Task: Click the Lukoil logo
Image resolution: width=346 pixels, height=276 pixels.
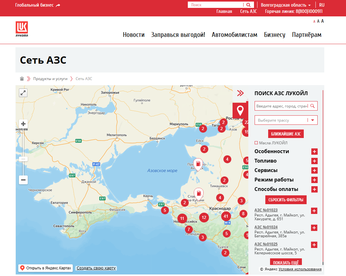Action: pyautogui.click(x=22, y=29)
